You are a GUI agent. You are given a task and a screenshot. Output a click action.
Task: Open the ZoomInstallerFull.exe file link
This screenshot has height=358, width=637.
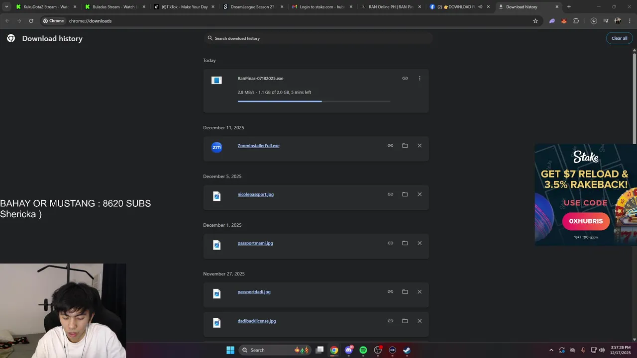pyautogui.click(x=258, y=146)
